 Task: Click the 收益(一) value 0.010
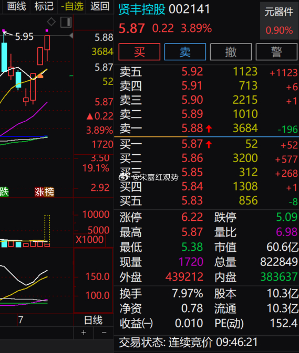click(189, 324)
